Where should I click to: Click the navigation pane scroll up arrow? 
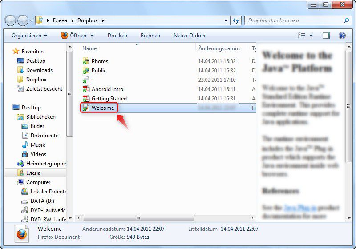pyautogui.click(x=70, y=47)
